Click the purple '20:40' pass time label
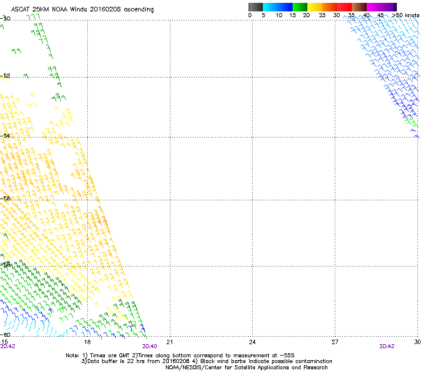This screenshot has height=371, width=422. click(149, 346)
